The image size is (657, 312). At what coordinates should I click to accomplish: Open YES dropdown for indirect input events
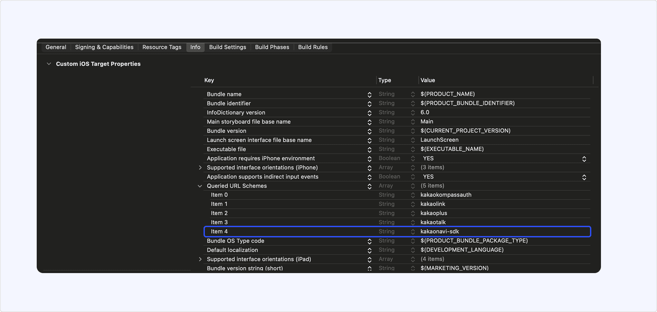tap(584, 177)
